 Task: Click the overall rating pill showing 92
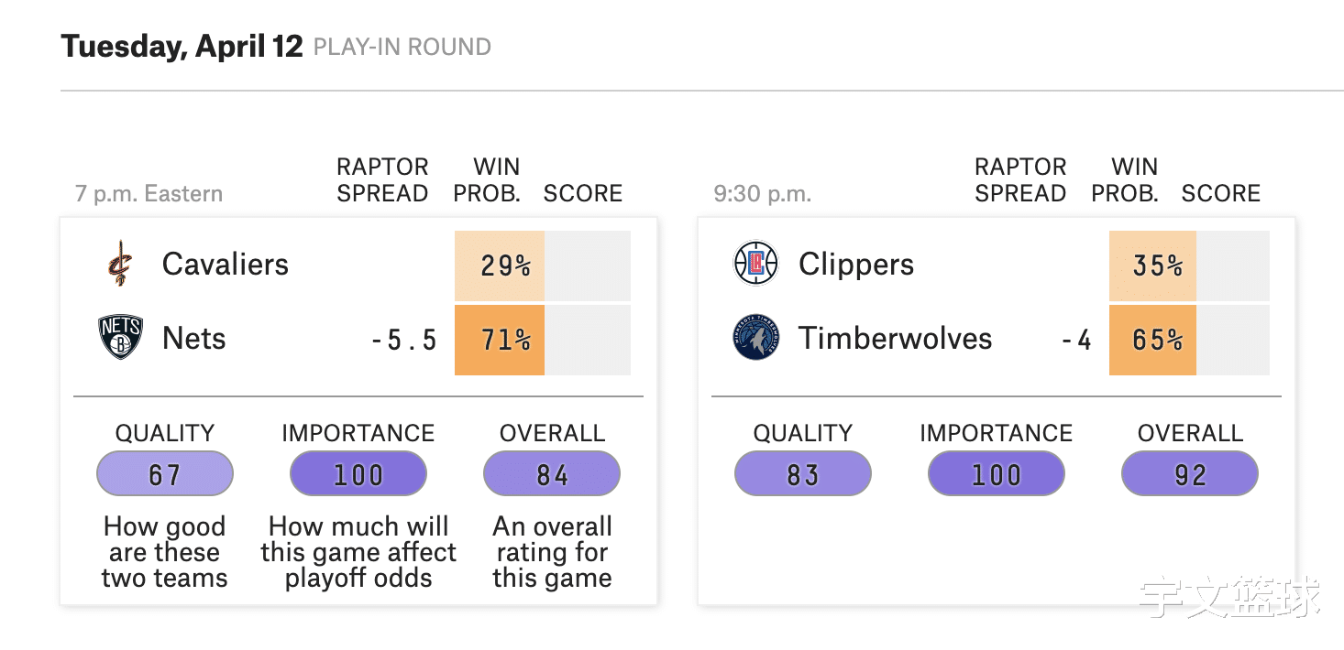click(1190, 475)
